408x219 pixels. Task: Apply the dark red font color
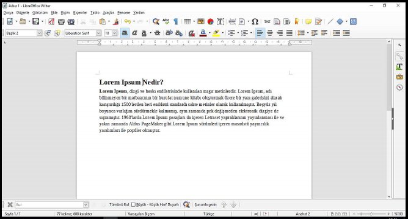coord(203,33)
